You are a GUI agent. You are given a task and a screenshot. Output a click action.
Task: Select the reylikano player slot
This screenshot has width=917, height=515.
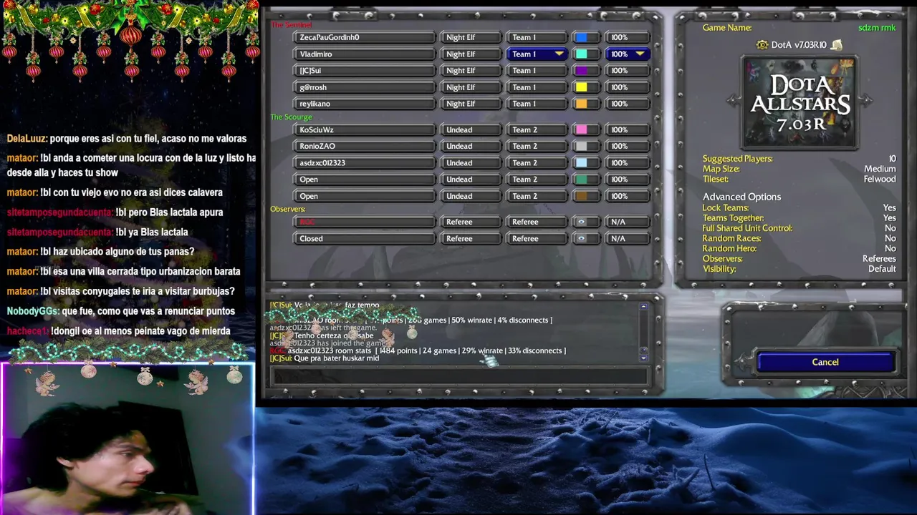pos(365,104)
